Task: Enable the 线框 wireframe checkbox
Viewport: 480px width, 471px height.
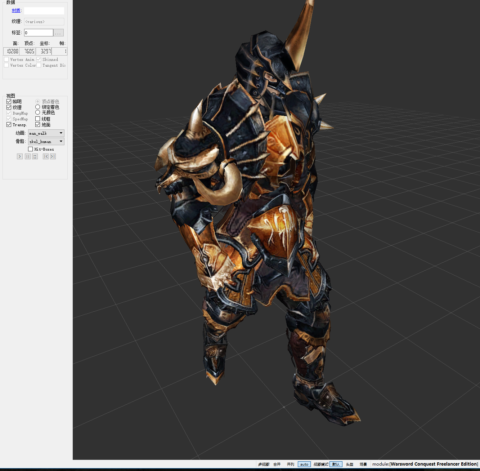Action: (37, 119)
